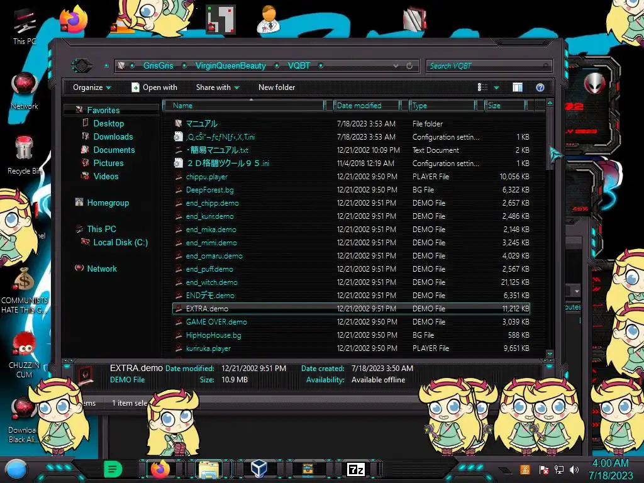Toggle the preview pane icon
Image resolution: width=644 pixels, height=483 pixels.
tap(518, 87)
